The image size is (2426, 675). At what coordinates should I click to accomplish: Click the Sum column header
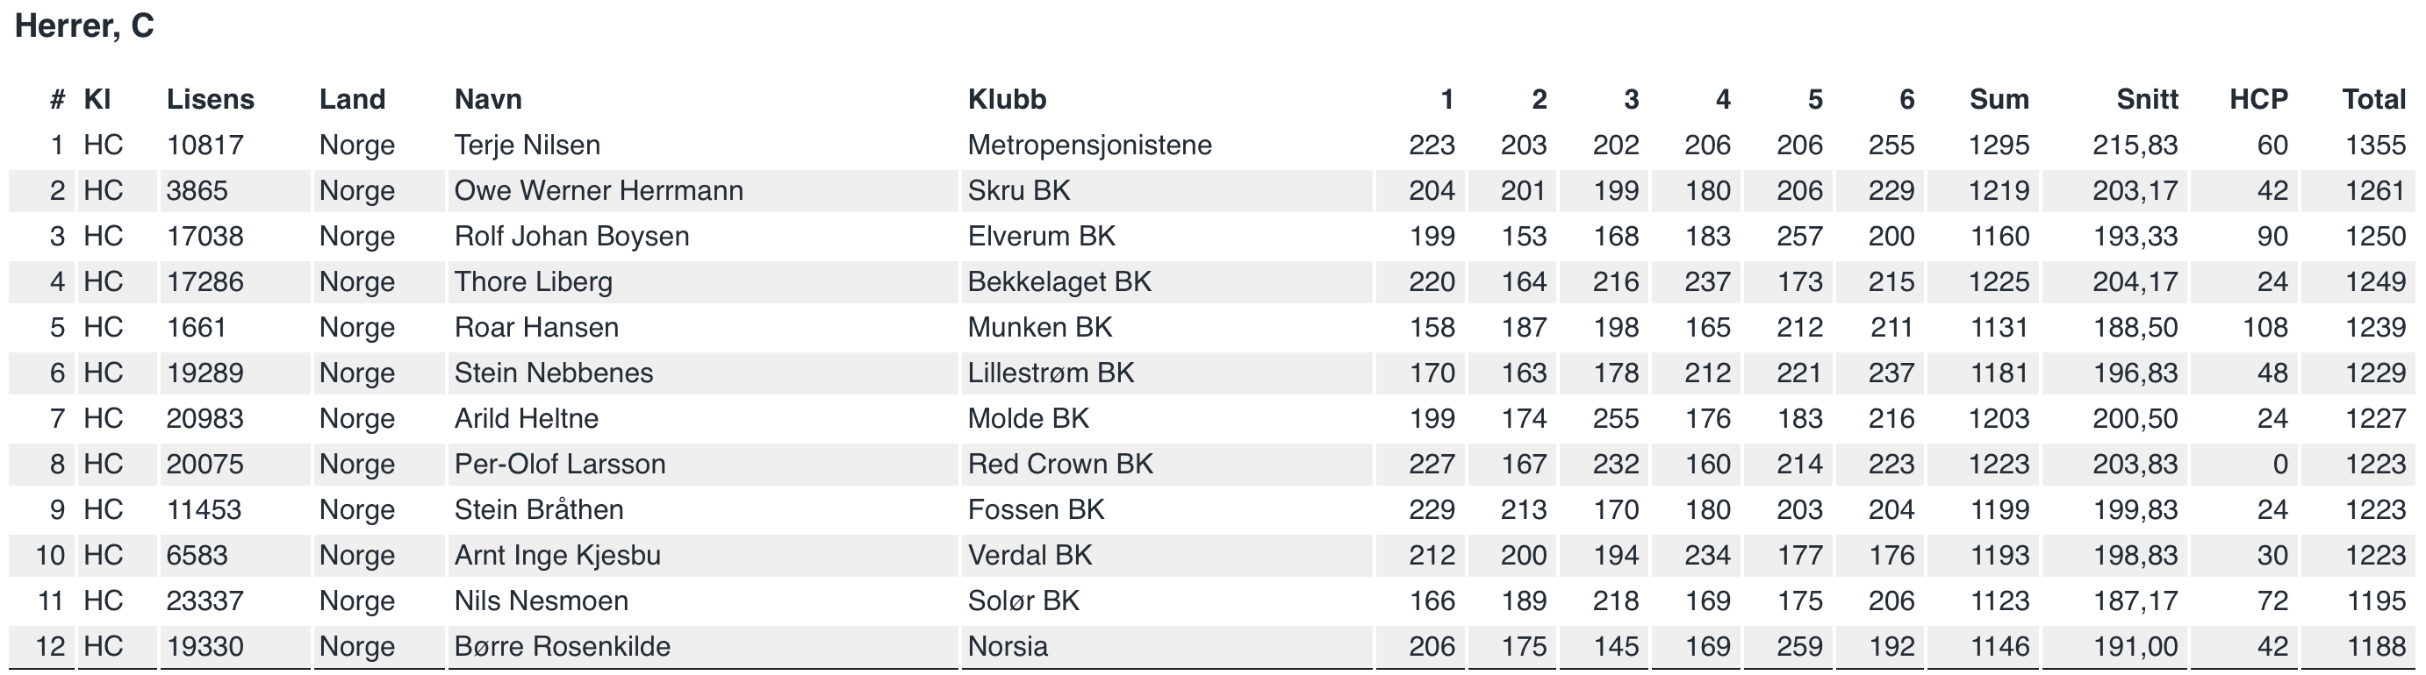[x=1999, y=99]
